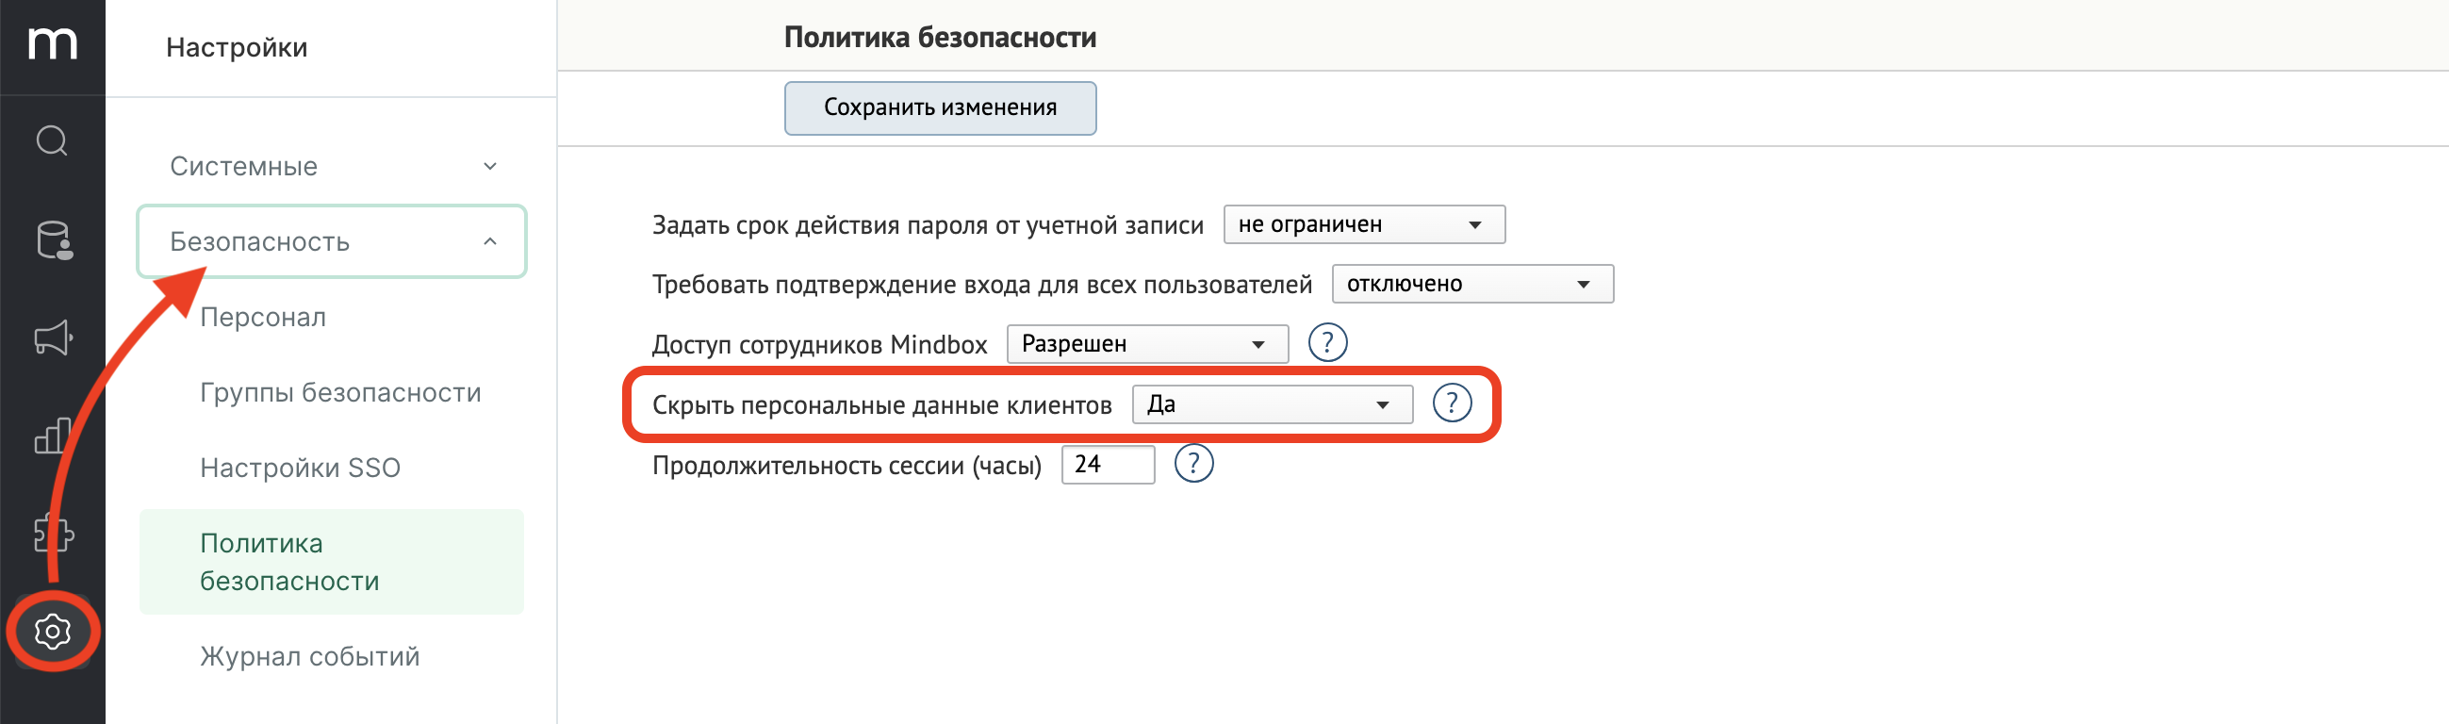
Task: Open password expiry dropdown 'не ограничен'
Action: point(1363,224)
